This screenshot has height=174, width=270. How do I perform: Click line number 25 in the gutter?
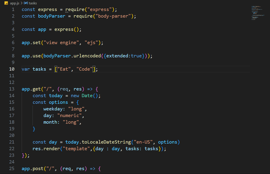pyautogui.click(x=12, y=168)
